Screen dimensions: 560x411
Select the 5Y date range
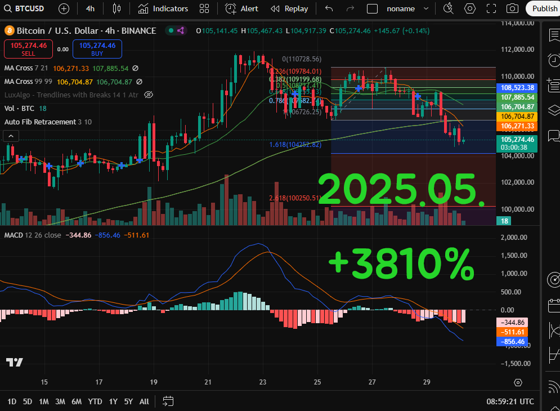pos(128,401)
